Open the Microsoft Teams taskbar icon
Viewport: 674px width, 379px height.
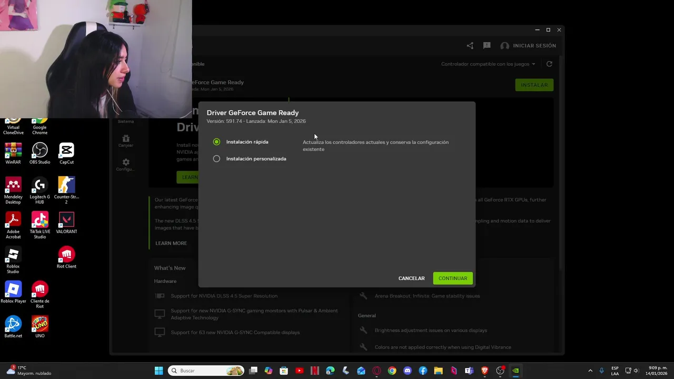[469, 371]
